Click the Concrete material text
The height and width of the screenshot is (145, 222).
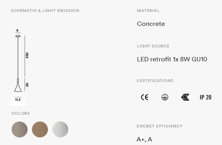pyautogui.click(x=151, y=24)
